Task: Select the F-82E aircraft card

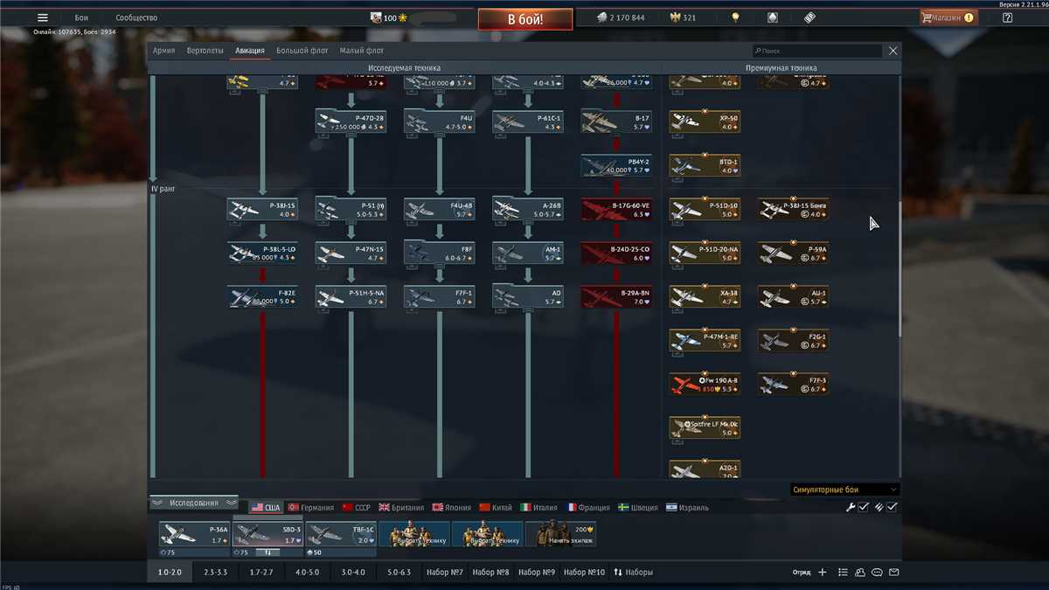Action: (262, 297)
